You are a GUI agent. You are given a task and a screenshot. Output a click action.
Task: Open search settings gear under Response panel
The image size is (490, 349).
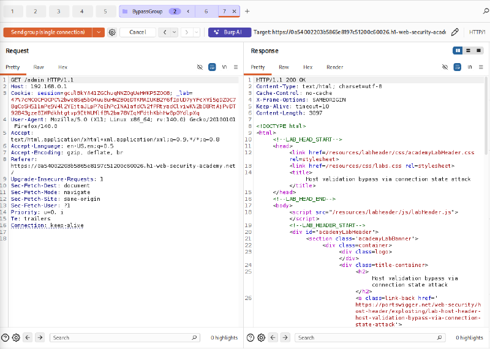pos(262,337)
